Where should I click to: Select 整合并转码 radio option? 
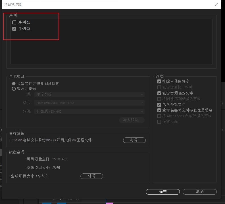pos(14,89)
